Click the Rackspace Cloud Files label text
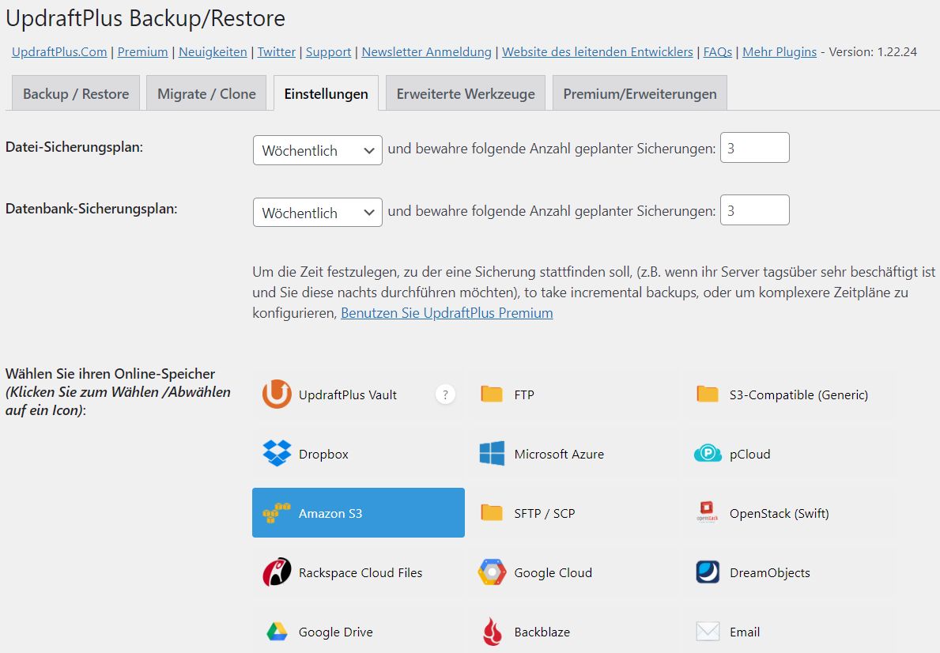This screenshot has width=940, height=653. (x=361, y=572)
